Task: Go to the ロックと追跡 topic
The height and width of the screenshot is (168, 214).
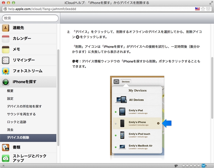Action: 17,122
